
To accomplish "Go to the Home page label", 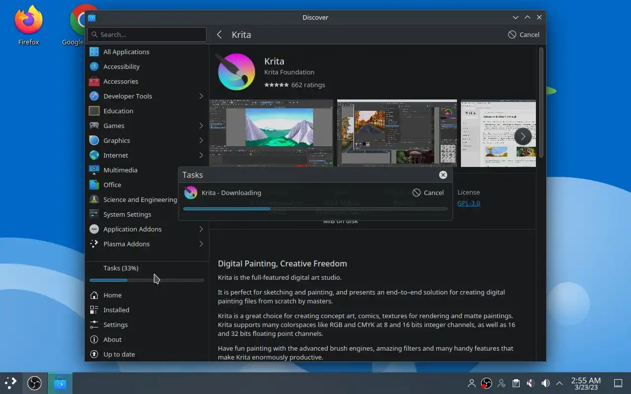I will (x=112, y=295).
